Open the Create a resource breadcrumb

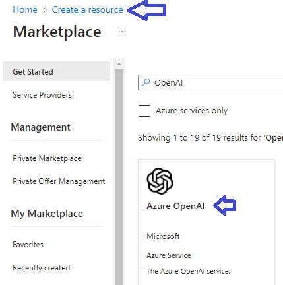pos(87,9)
